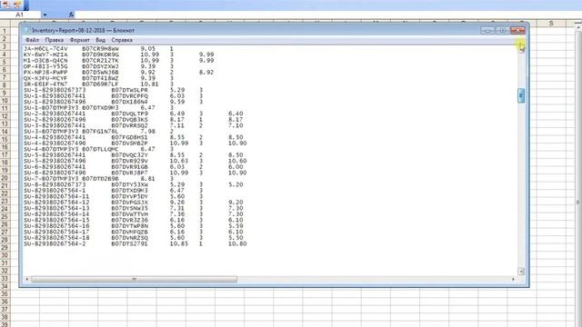Click the text SU-829380267564-11

56,197
